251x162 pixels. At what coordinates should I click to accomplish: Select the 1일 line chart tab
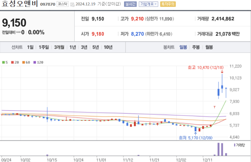tap(30, 47)
